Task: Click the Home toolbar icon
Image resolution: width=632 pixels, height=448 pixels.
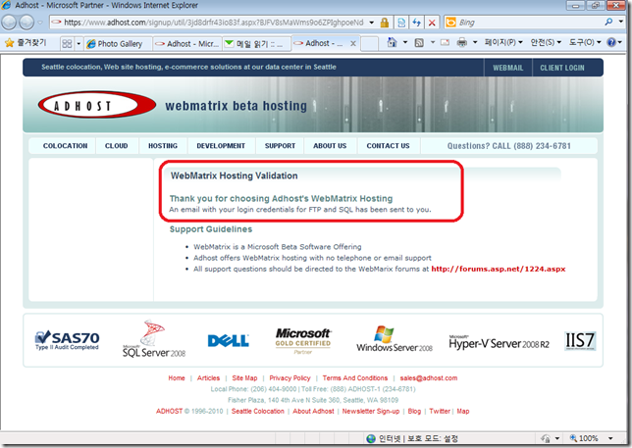Action: click(392, 42)
